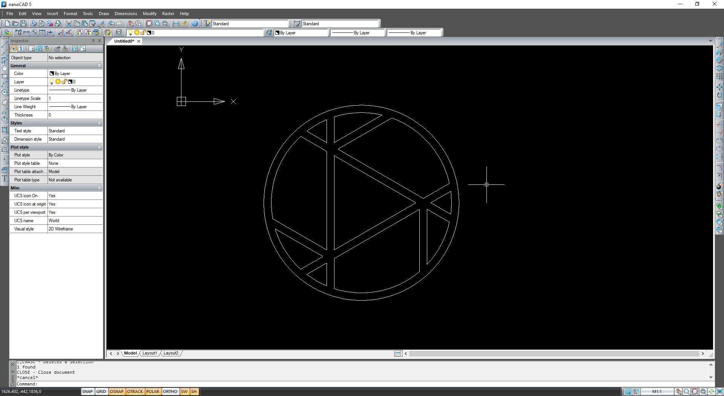
Task: Switch to the Layout1 tab
Action: point(150,353)
